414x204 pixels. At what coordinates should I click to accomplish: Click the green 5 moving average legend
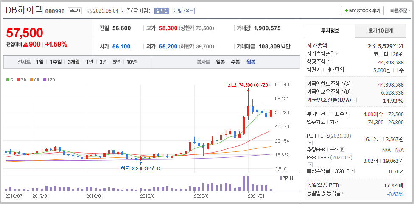[x=9, y=80]
